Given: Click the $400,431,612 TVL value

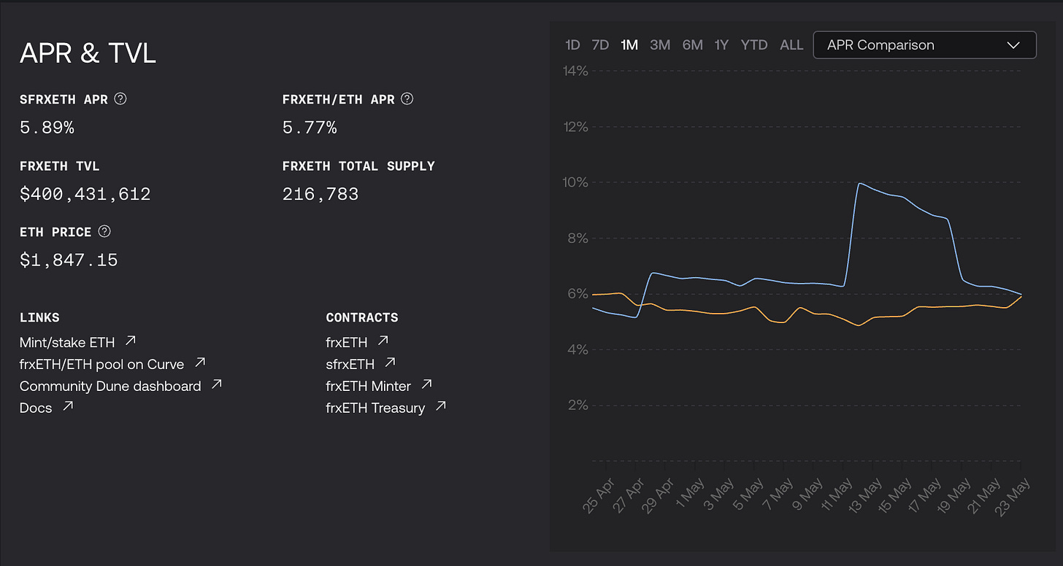Looking at the screenshot, I should [x=85, y=194].
